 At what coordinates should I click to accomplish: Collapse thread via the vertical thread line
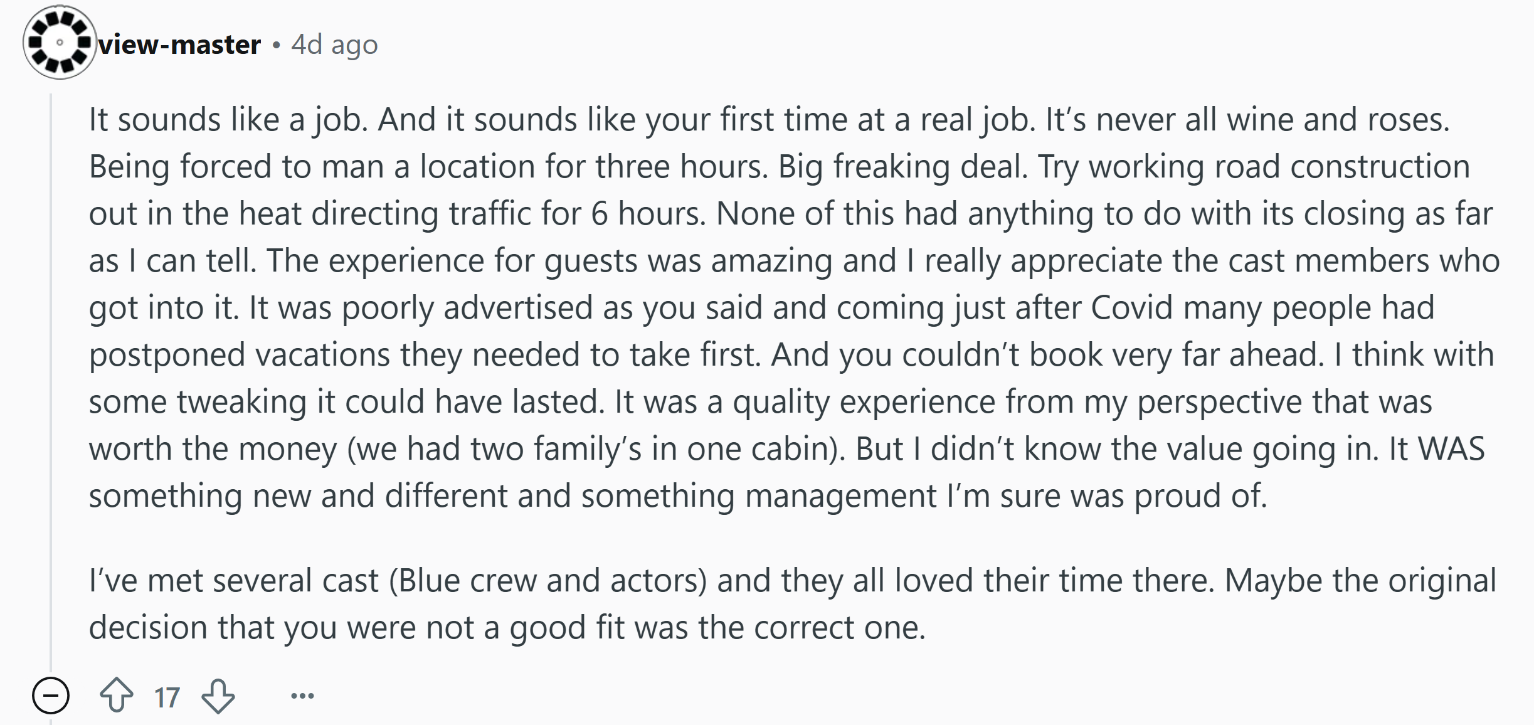coord(51,383)
